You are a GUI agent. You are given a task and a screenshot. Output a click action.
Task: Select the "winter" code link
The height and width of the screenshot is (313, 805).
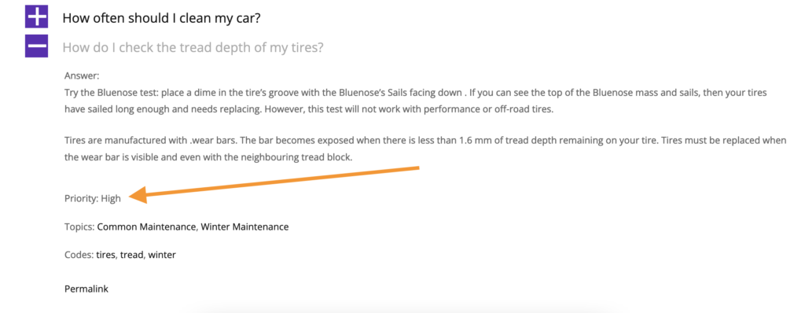click(x=163, y=254)
